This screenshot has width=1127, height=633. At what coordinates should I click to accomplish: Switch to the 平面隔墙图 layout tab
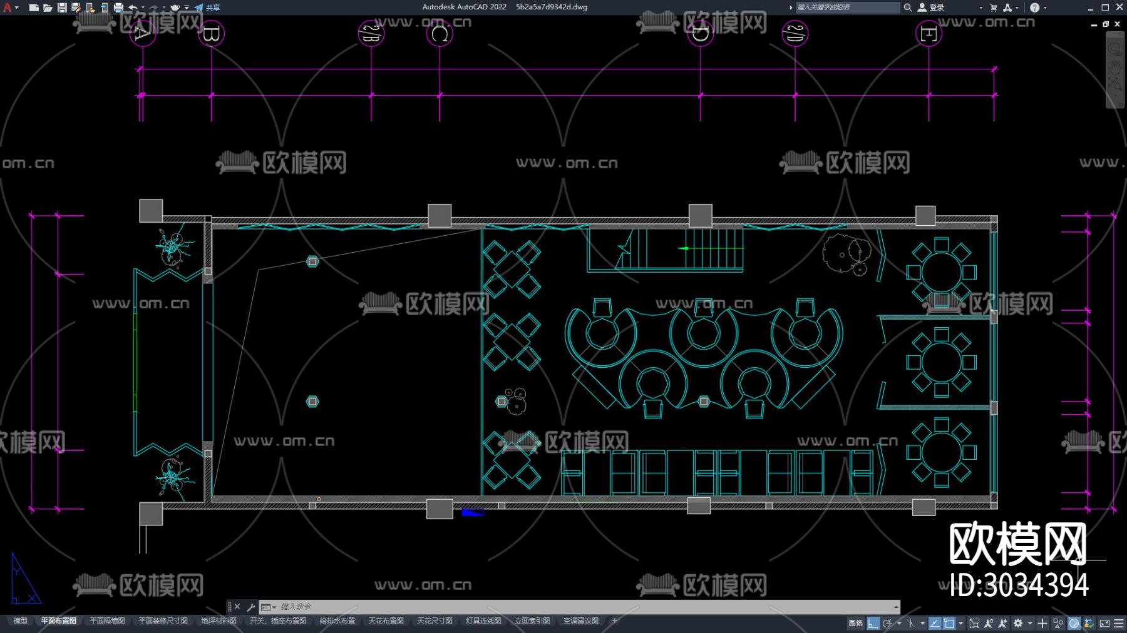point(107,621)
